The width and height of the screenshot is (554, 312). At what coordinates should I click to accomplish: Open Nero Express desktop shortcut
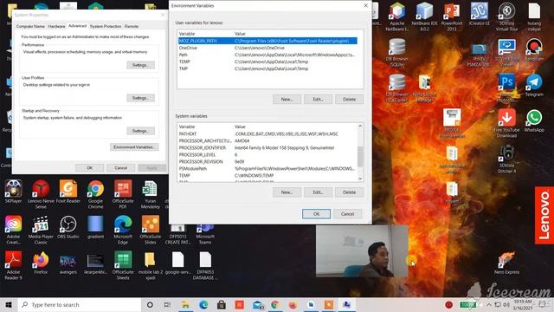click(x=506, y=263)
